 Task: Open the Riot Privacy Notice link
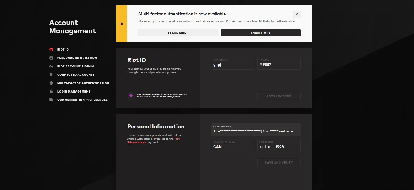[137, 142]
